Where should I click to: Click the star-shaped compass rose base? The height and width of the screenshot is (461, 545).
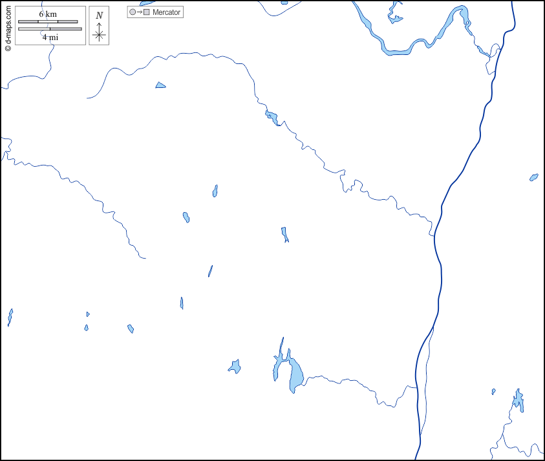(99, 35)
